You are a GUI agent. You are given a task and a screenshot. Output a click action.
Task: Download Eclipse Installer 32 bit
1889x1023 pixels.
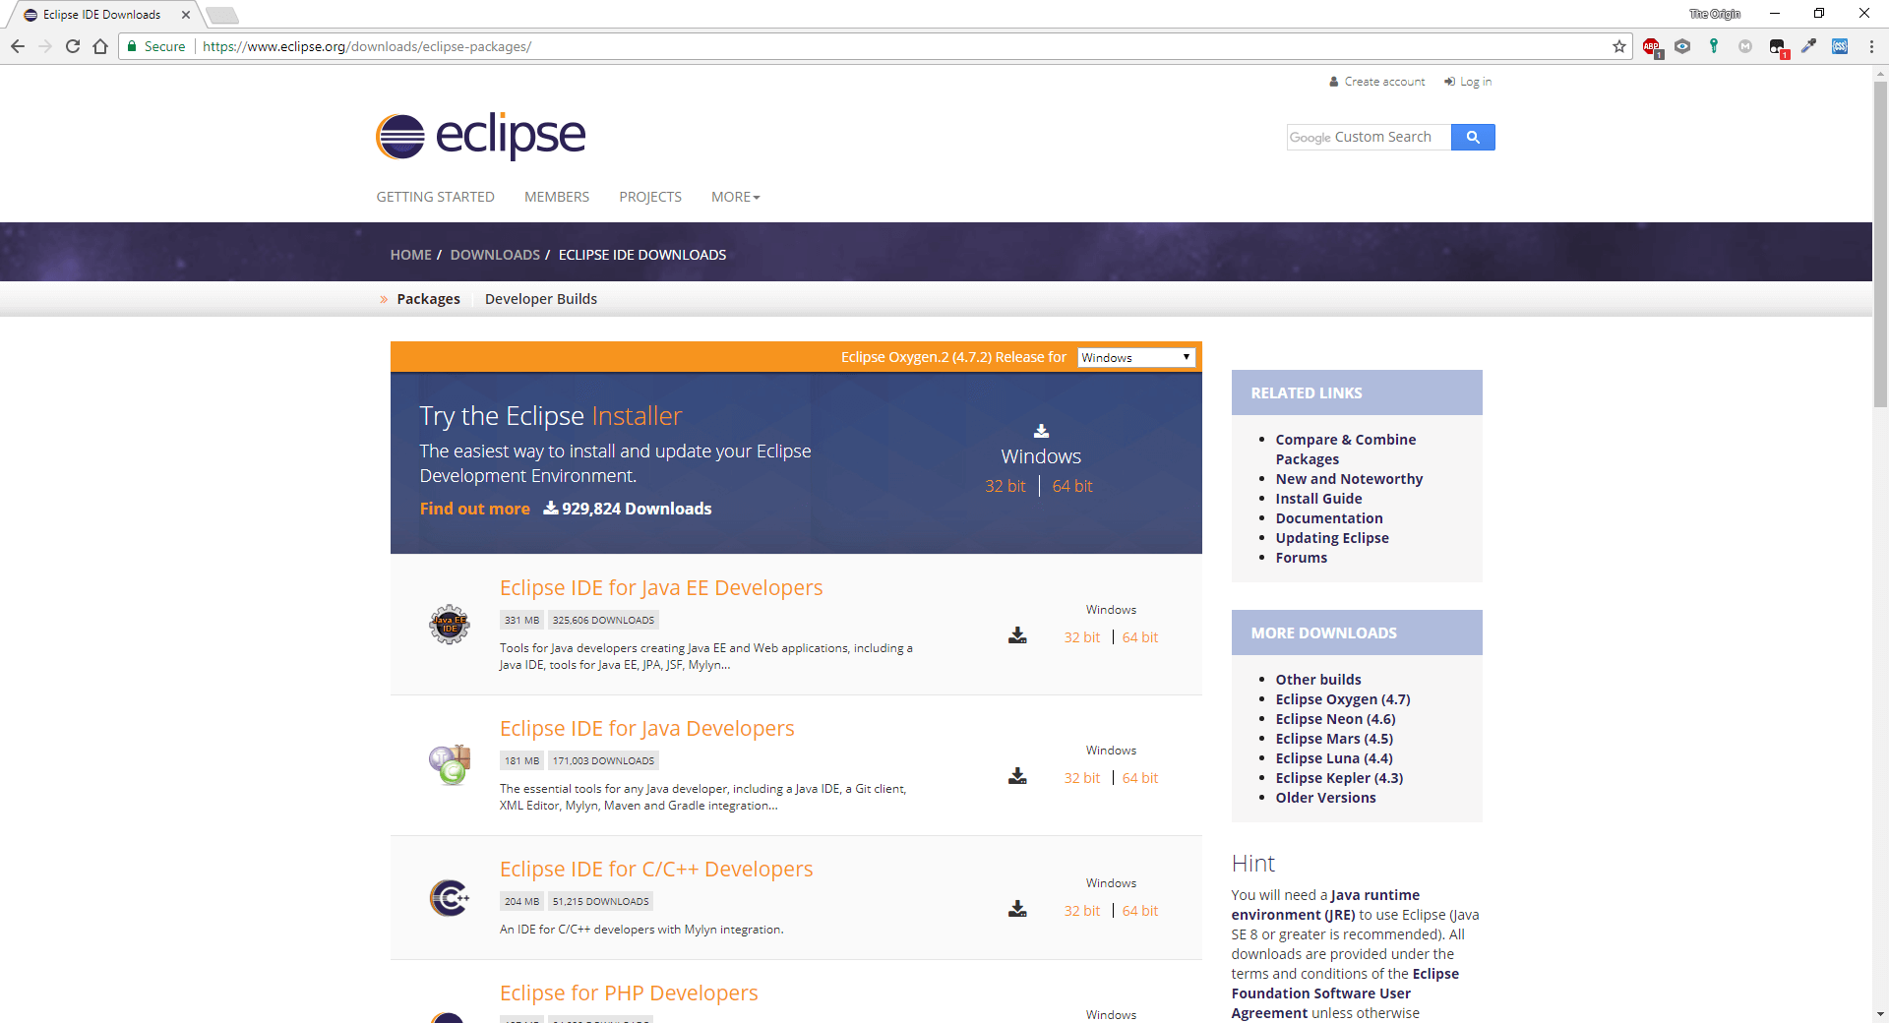point(1005,486)
